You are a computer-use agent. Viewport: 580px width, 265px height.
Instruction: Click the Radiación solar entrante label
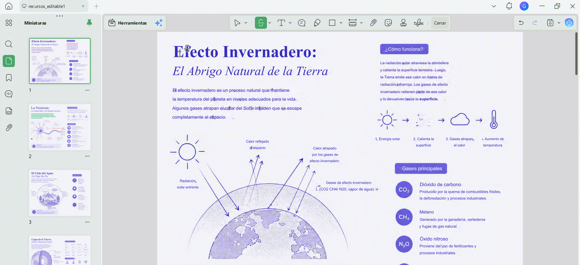(188, 184)
